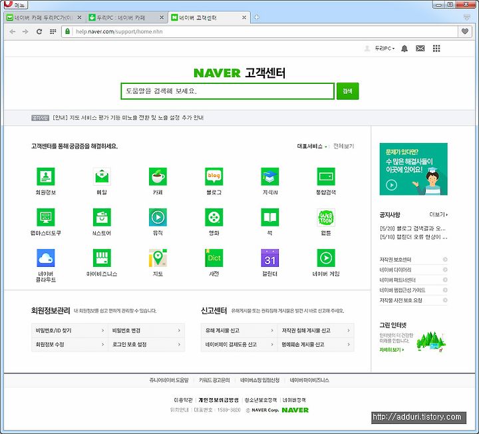The image size is (479, 434).
Task: Open the 카페 cafe service icon
Action: point(158,176)
